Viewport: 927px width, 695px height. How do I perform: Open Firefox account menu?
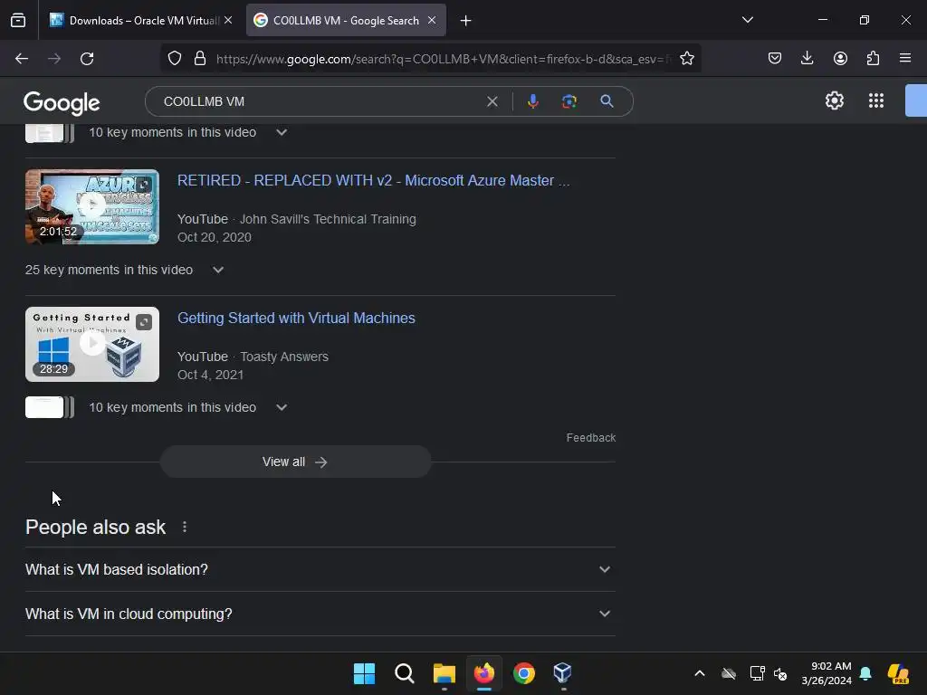coord(840,59)
